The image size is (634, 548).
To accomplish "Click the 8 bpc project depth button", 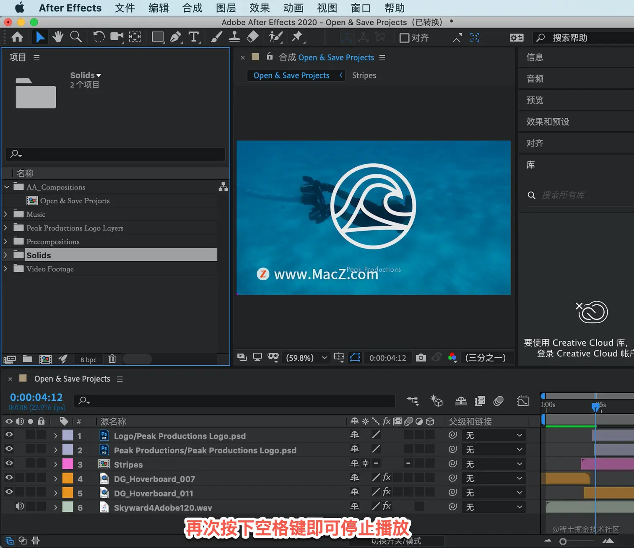I will 88,359.
